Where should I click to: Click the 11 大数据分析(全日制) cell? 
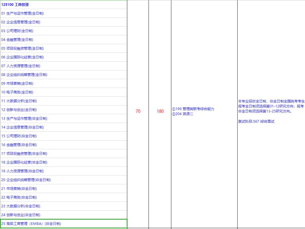click(63, 101)
